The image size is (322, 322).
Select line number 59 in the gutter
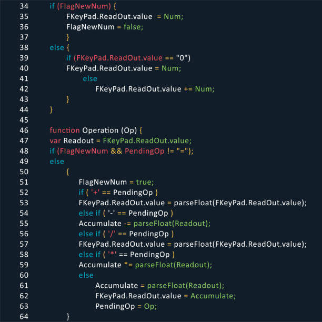tap(24, 265)
